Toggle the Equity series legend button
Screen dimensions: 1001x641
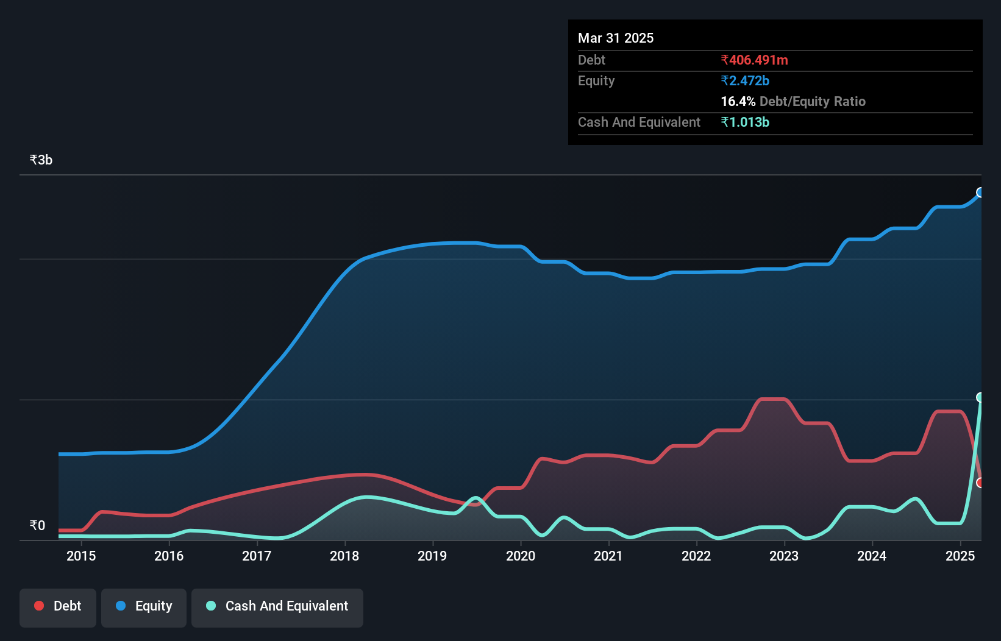click(x=144, y=607)
